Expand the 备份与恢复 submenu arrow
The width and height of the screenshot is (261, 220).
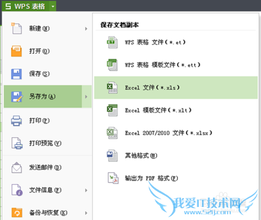[x=86, y=213]
